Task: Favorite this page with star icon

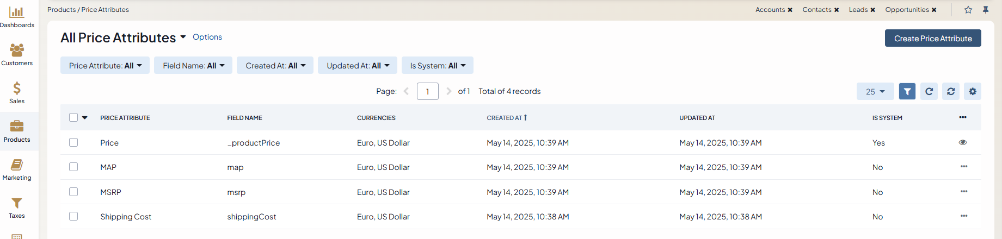Action: point(968,10)
